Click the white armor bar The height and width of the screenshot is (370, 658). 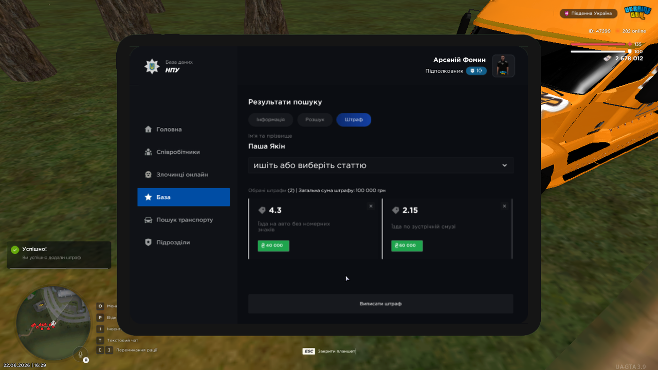click(599, 51)
